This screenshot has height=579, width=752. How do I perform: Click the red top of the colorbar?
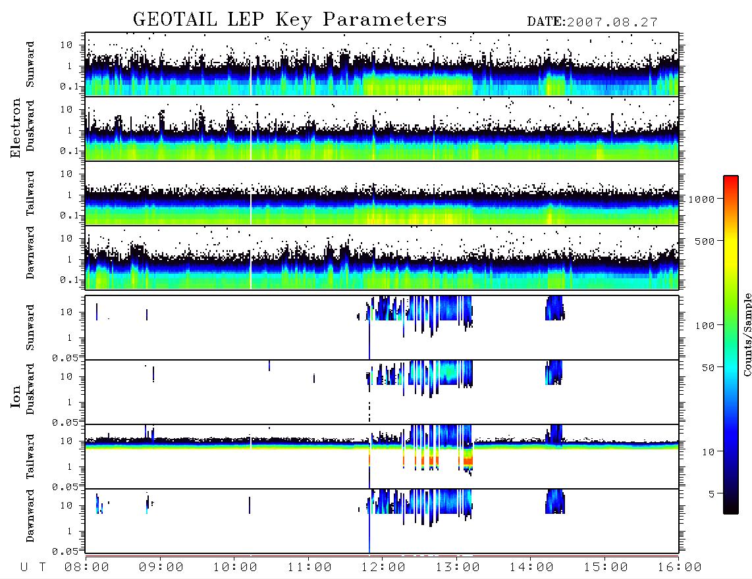(731, 179)
